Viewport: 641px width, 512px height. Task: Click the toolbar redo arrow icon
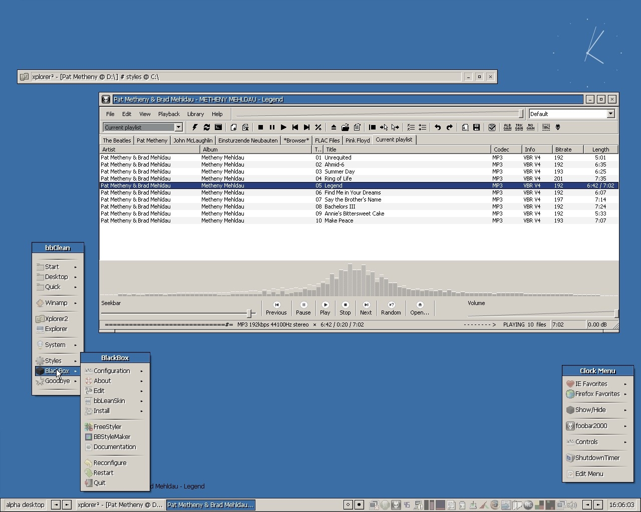[449, 127]
